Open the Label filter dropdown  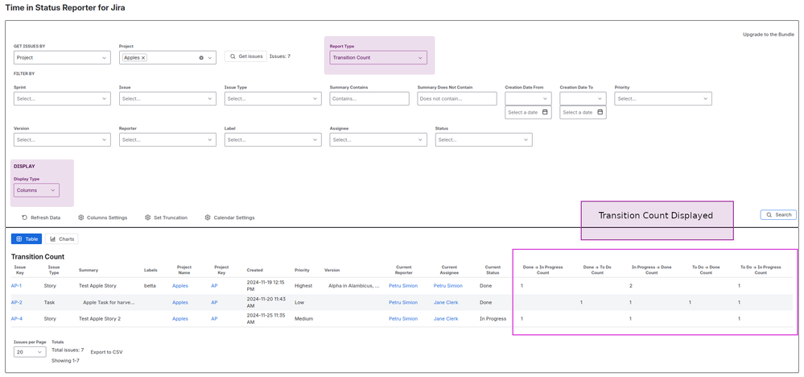(274, 139)
